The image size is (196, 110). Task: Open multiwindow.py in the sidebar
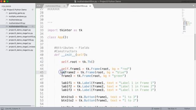(15, 20)
